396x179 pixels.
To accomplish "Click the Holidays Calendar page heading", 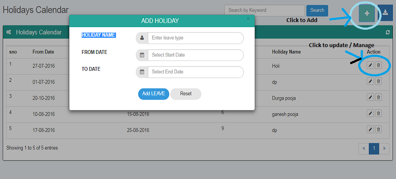I will click(x=36, y=10).
